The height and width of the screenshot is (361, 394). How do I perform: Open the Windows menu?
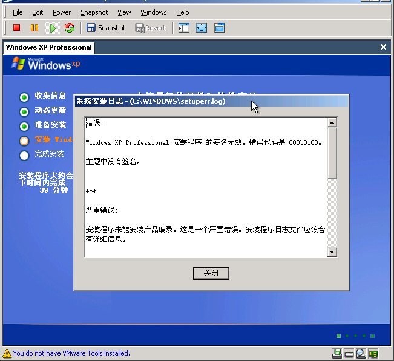tap(154, 12)
